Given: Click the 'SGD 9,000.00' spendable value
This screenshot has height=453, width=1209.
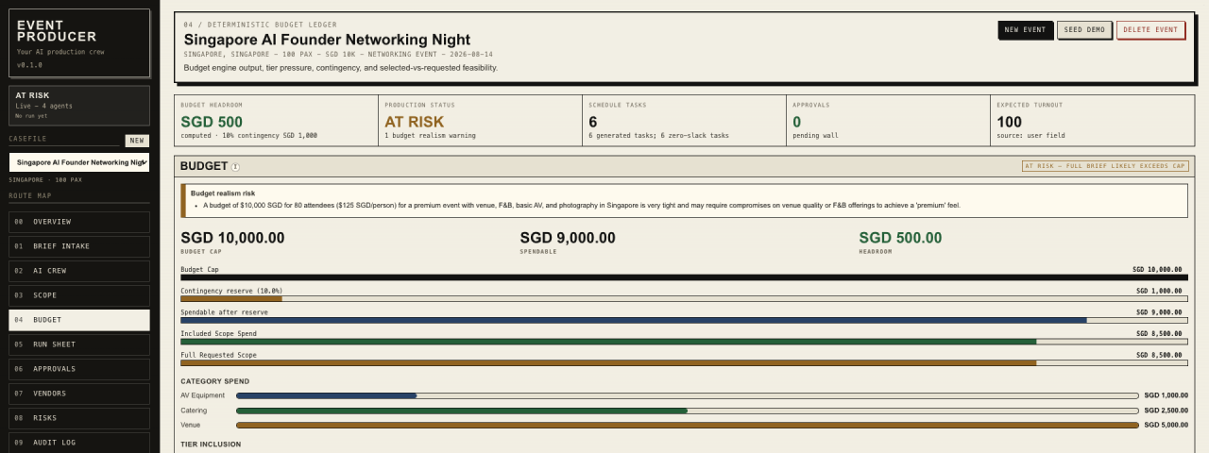Looking at the screenshot, I should pyautogui.click(x=568, y=238).
